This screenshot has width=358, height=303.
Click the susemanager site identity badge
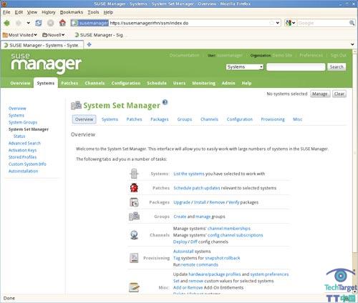click(x=90, y=23)
